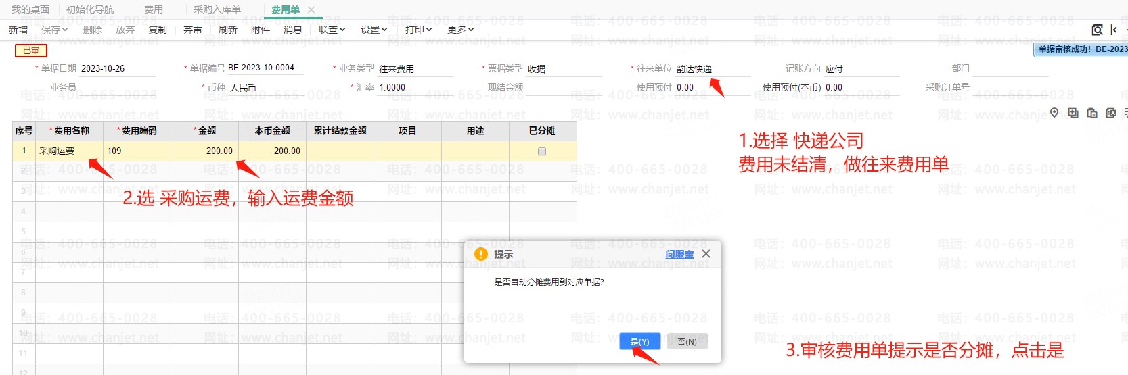Switch to 我的桌面 tab

(x=30, y=9)
